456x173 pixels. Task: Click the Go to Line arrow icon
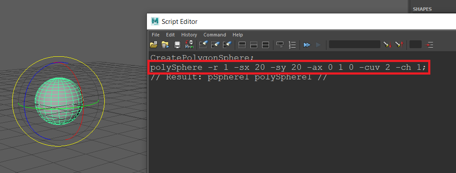tap(429, 45)
